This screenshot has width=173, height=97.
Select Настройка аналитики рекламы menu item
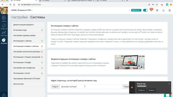coord(28,51)
